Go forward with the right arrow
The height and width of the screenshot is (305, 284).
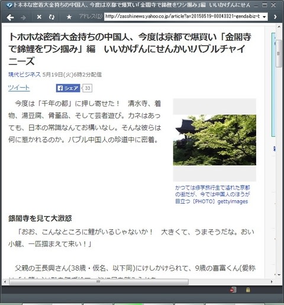[x=24, y=18]
